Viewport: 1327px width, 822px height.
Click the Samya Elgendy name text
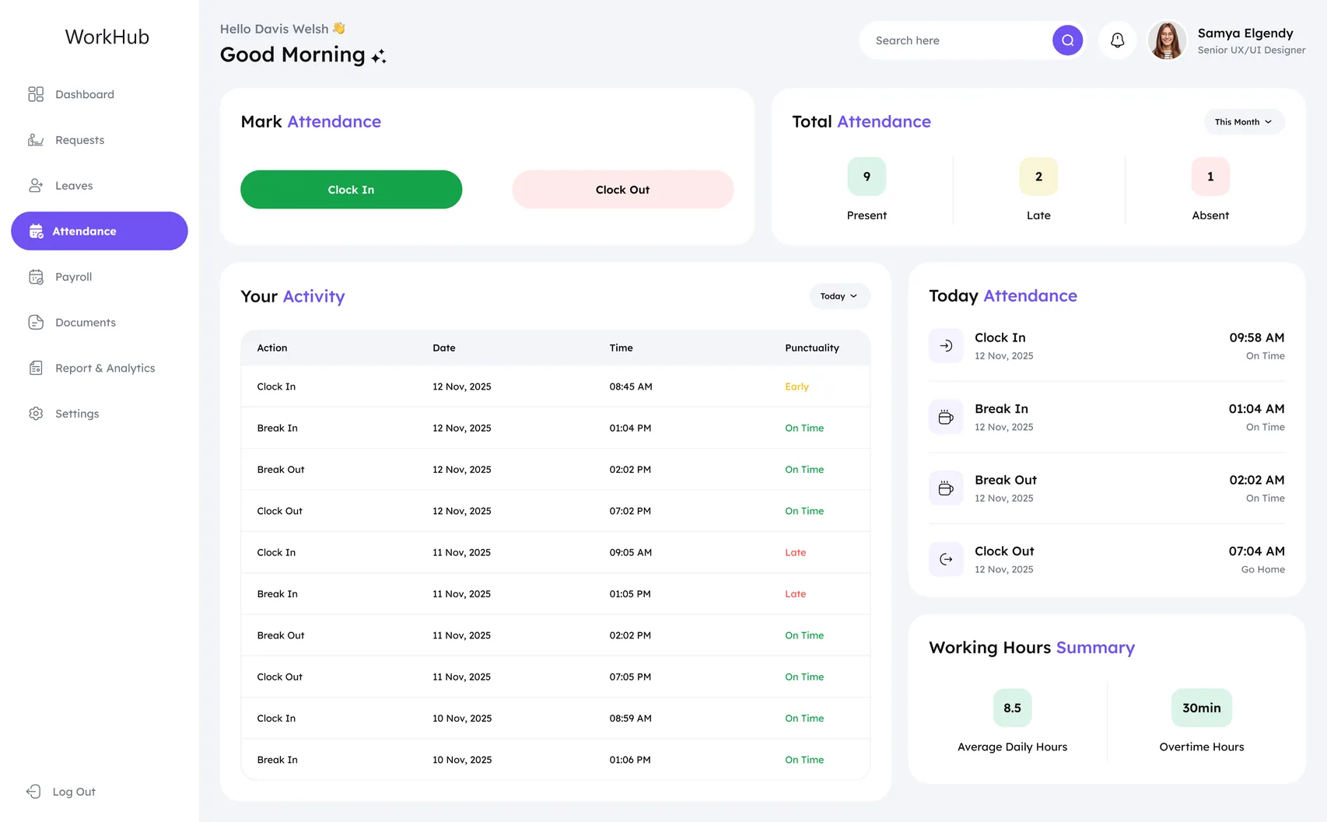click(x=1245, y=33)
